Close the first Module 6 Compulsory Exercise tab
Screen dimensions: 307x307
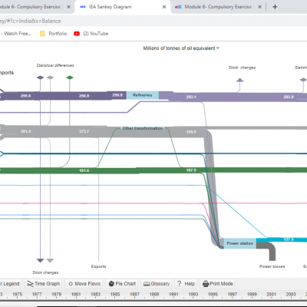pyautogui.click(x=68, y=7)
